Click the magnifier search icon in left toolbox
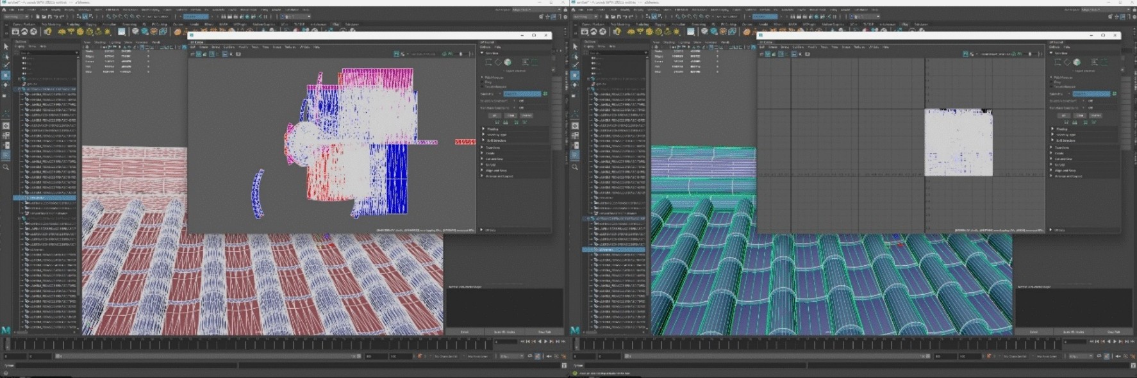 [x=6, y=167]
